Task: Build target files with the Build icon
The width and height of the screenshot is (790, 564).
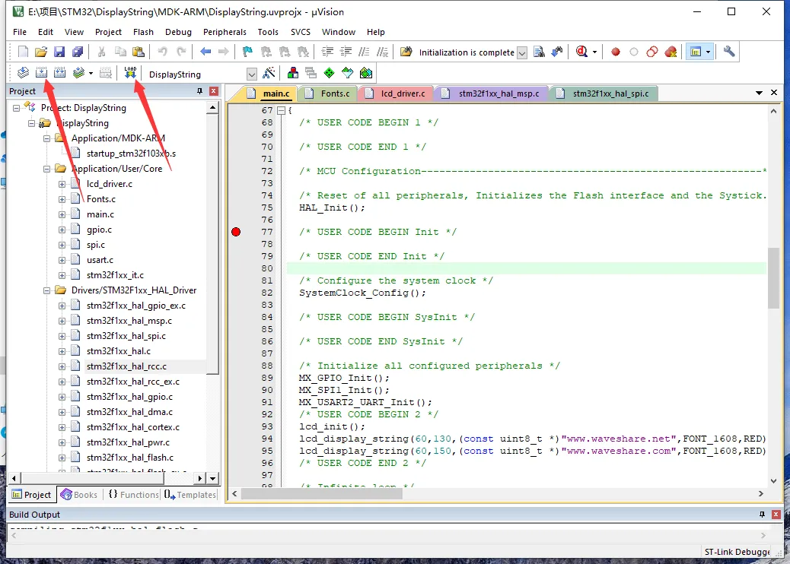Action: tap(41, 73)
